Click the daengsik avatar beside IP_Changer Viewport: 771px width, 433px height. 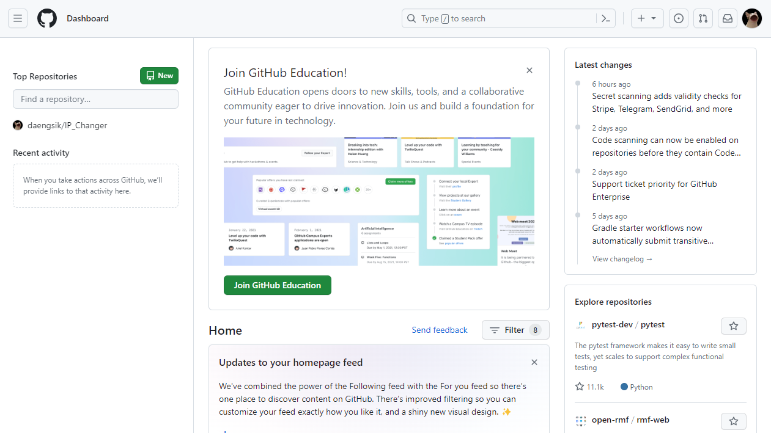(18, 125)
